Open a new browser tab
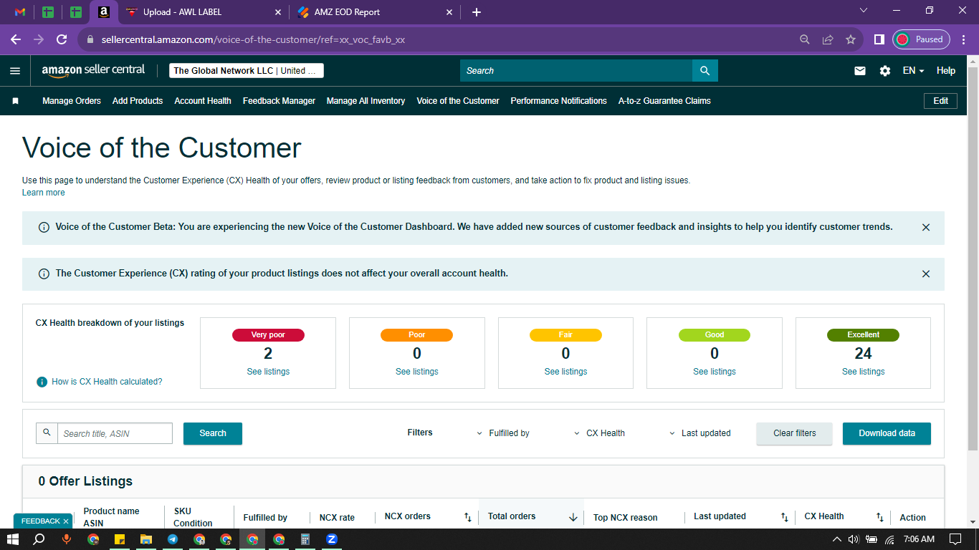Viewport: 979px width, 550px height. (477, 12)
